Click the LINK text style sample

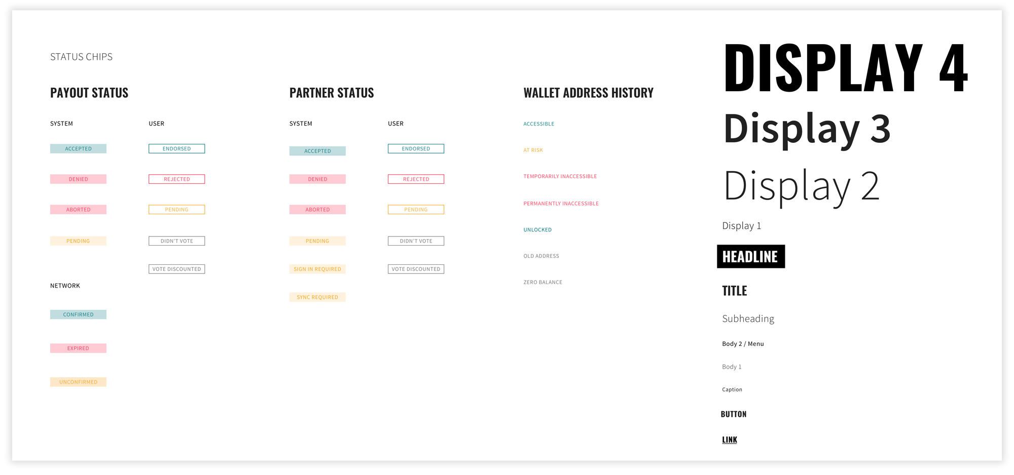pos(729,439)
